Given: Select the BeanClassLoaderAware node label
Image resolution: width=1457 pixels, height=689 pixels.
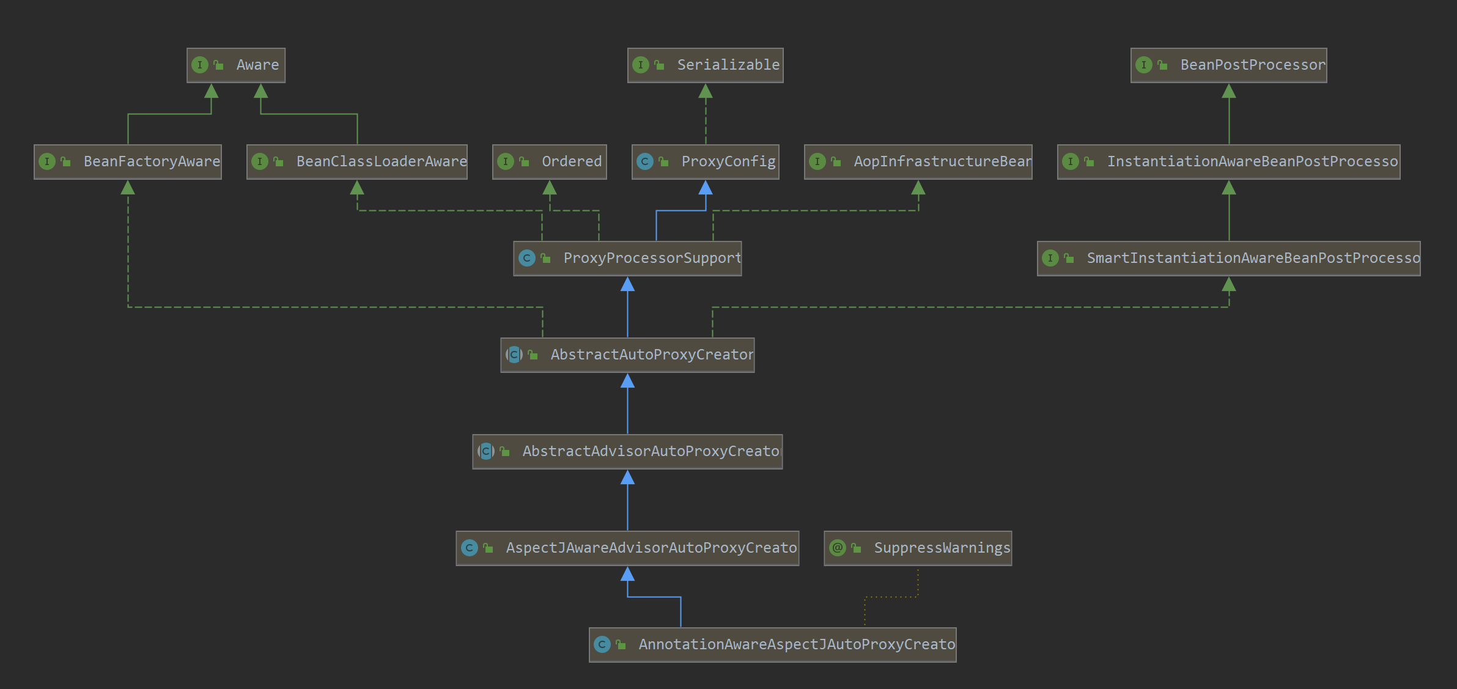Looking at the screenshot, I should pyautogui.click(x=381, y=161).
